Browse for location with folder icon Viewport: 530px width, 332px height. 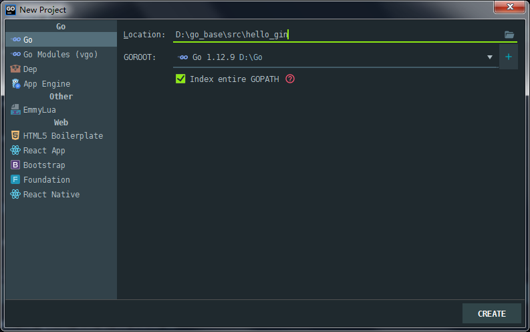(x=509, y=35)
